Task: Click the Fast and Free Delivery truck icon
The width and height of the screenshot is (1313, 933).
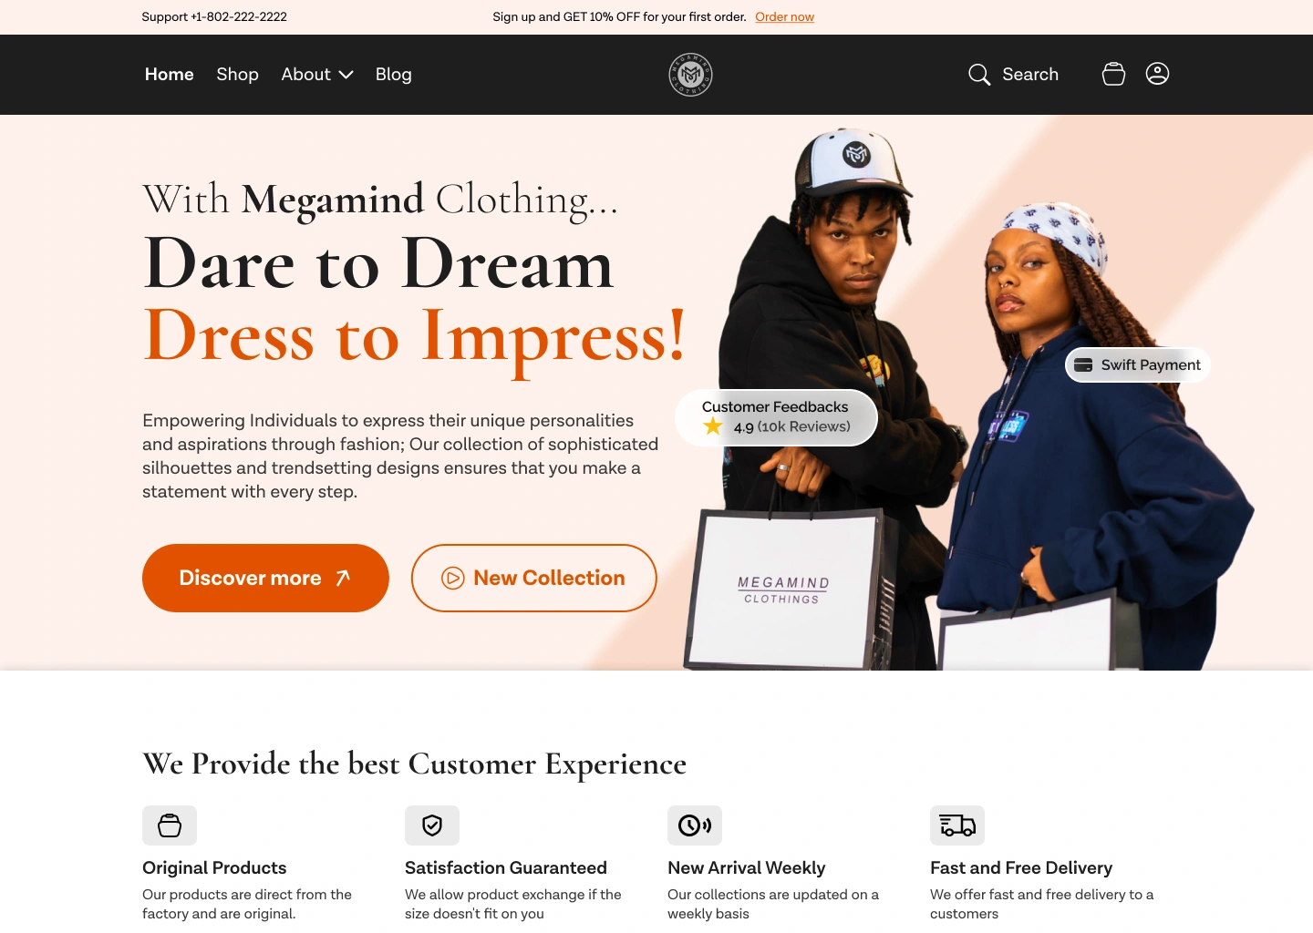Action: pos(957,825)
